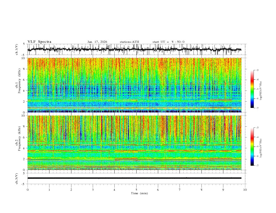Screen dimensions: 276x213
Task: Click time axis tick label "5"
Action: (136, 190)
